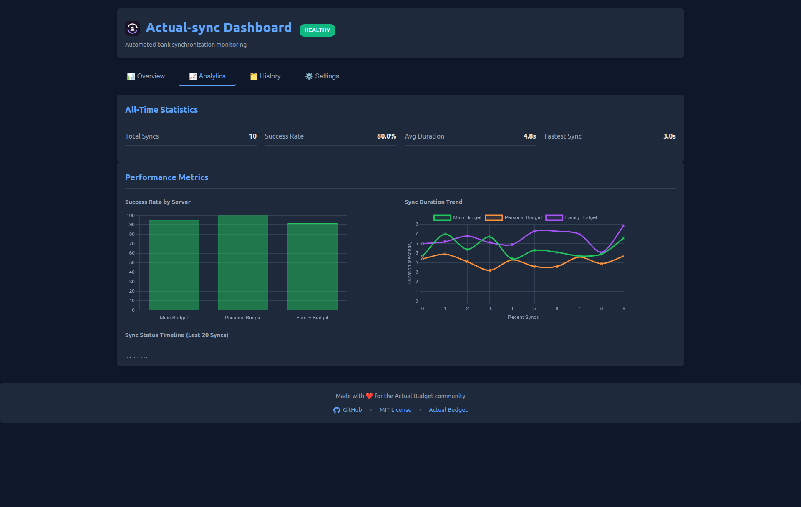
Task: Click the Fastest Sync value 3.0s
Action: [670, 136]
